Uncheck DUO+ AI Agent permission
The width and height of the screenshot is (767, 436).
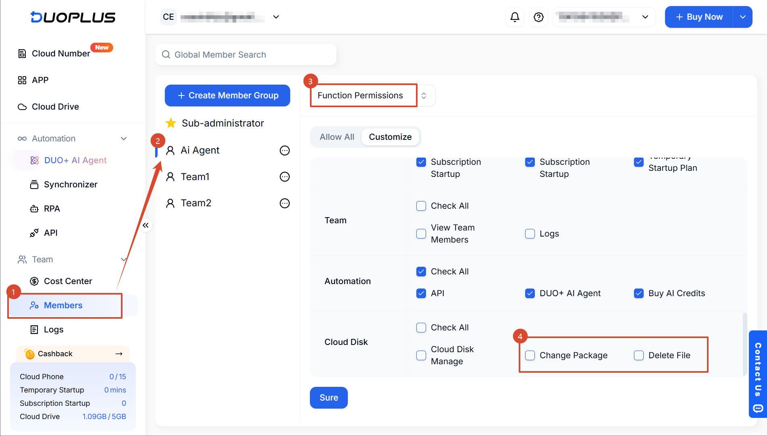pos(530,293)
